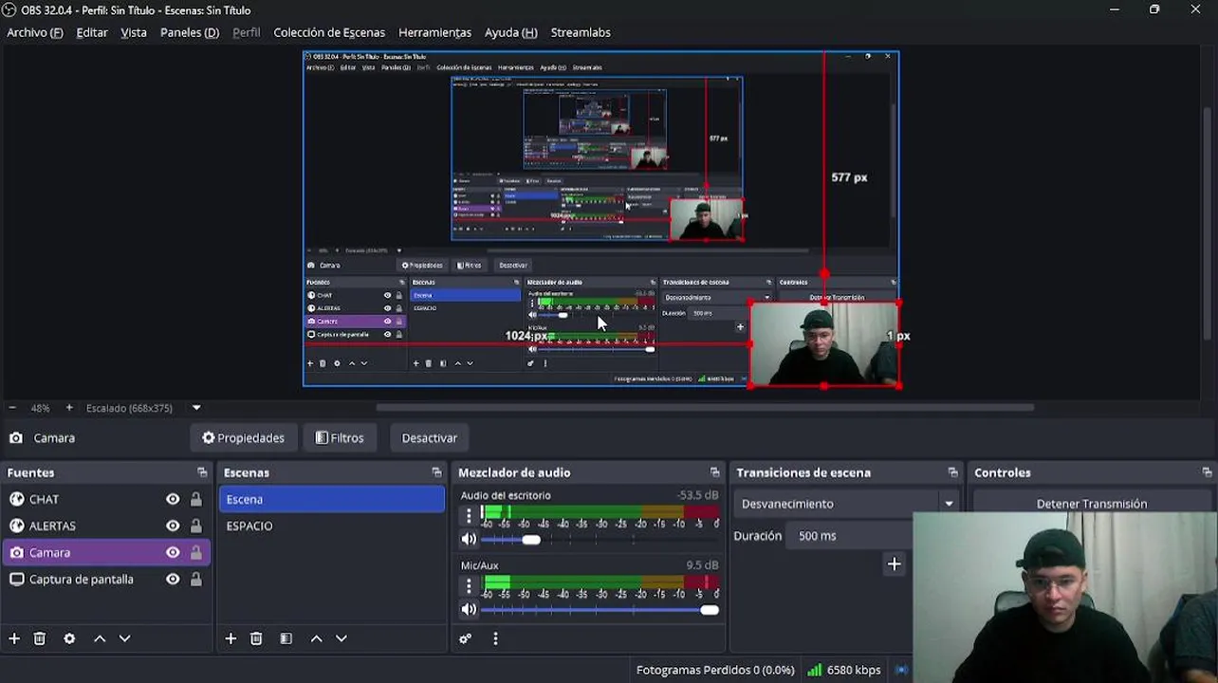Undock the Escenas panel
The height and width of the screenshot is (683, 1218).
[x=436, y=472]
